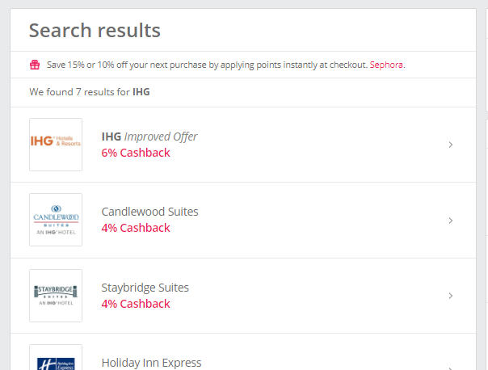
Task: Expand the IHG offer chevron arrow
Action: click(x=450, y=145)
